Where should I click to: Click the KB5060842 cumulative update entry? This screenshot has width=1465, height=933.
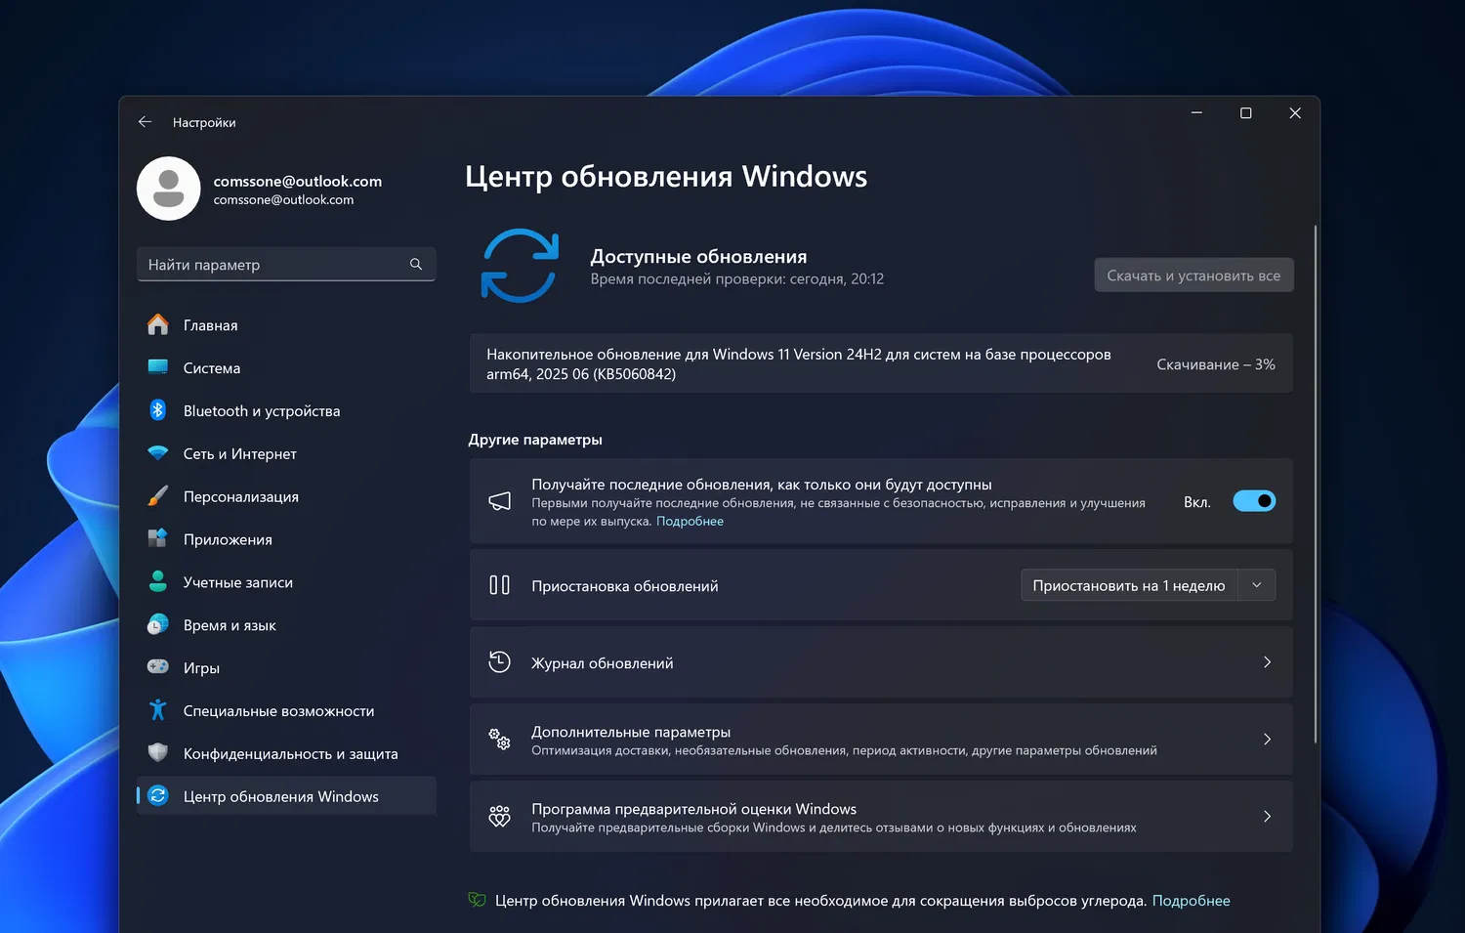pos(881,363)
